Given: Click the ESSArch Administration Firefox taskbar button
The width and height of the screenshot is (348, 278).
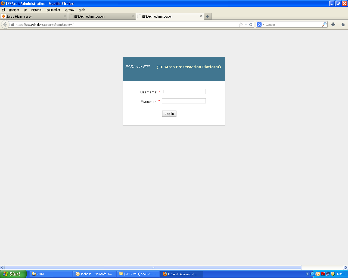Looking at the screenshot, I should tap(182, 274).
